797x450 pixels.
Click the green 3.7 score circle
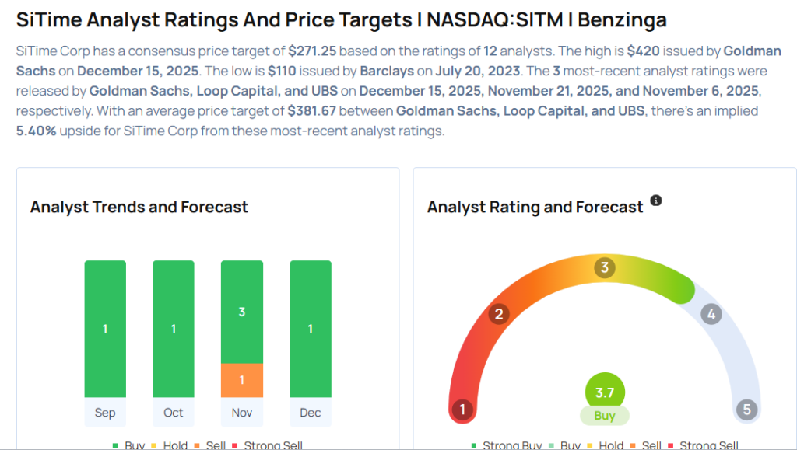click(x=605, y=392)
